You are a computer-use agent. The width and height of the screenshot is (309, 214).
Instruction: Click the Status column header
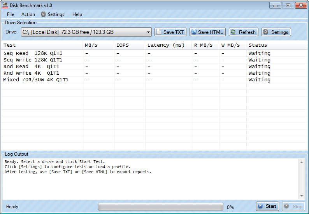point(277,45)
